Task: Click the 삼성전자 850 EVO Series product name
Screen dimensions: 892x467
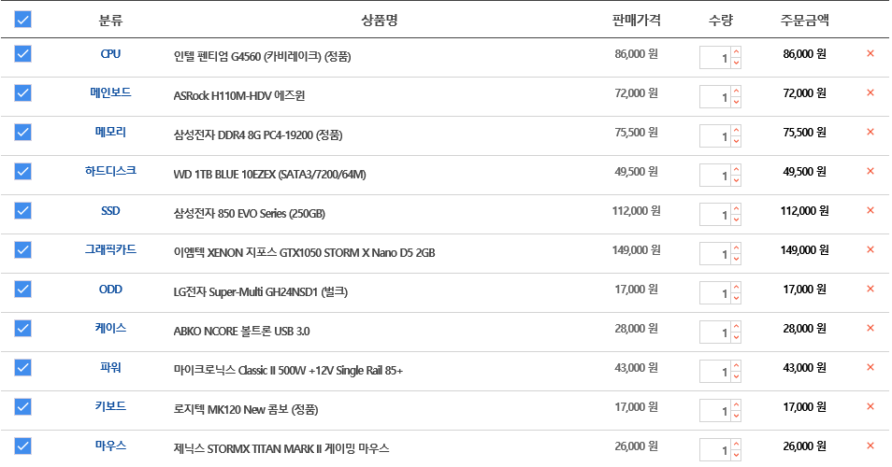Action: click(x=249, y=214)
